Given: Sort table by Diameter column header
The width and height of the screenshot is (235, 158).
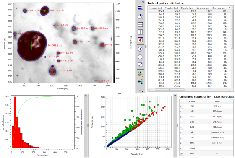Looking at the screenshot, I should [187, 8].
